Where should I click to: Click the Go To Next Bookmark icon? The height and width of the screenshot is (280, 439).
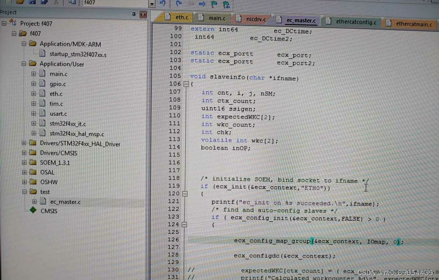point(226,4)
